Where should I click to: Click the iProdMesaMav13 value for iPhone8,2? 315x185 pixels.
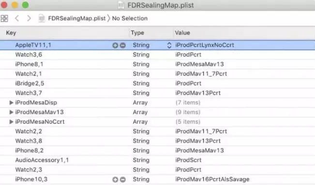199,151
